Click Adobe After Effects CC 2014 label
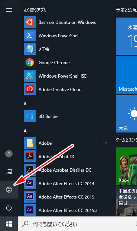137x231 pixels. [x=66, y=183]
